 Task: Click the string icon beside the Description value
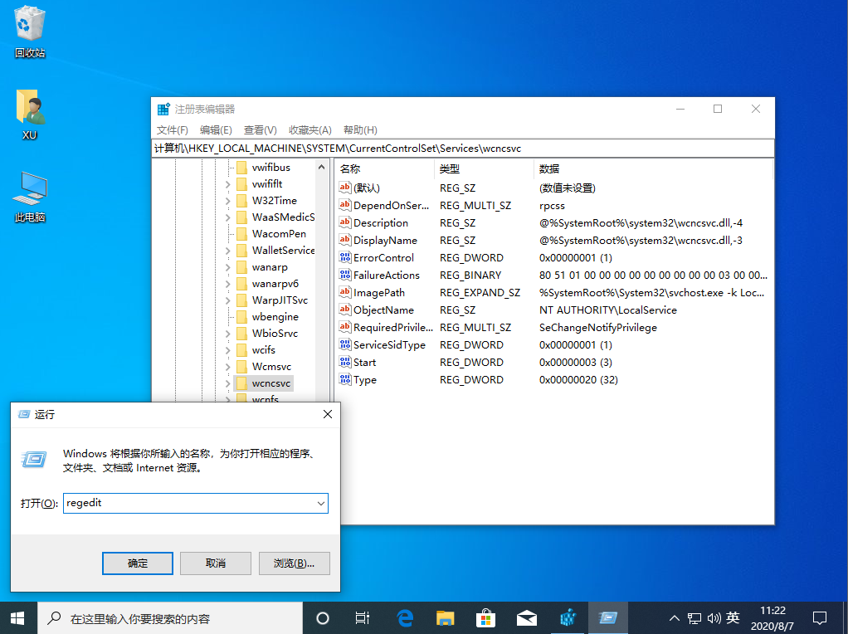coord(345,222)
